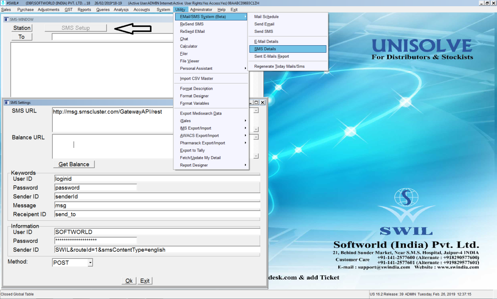Click Regenerate Today Mails/Sms
The image size is (497, 299).
tap(279, 66)
